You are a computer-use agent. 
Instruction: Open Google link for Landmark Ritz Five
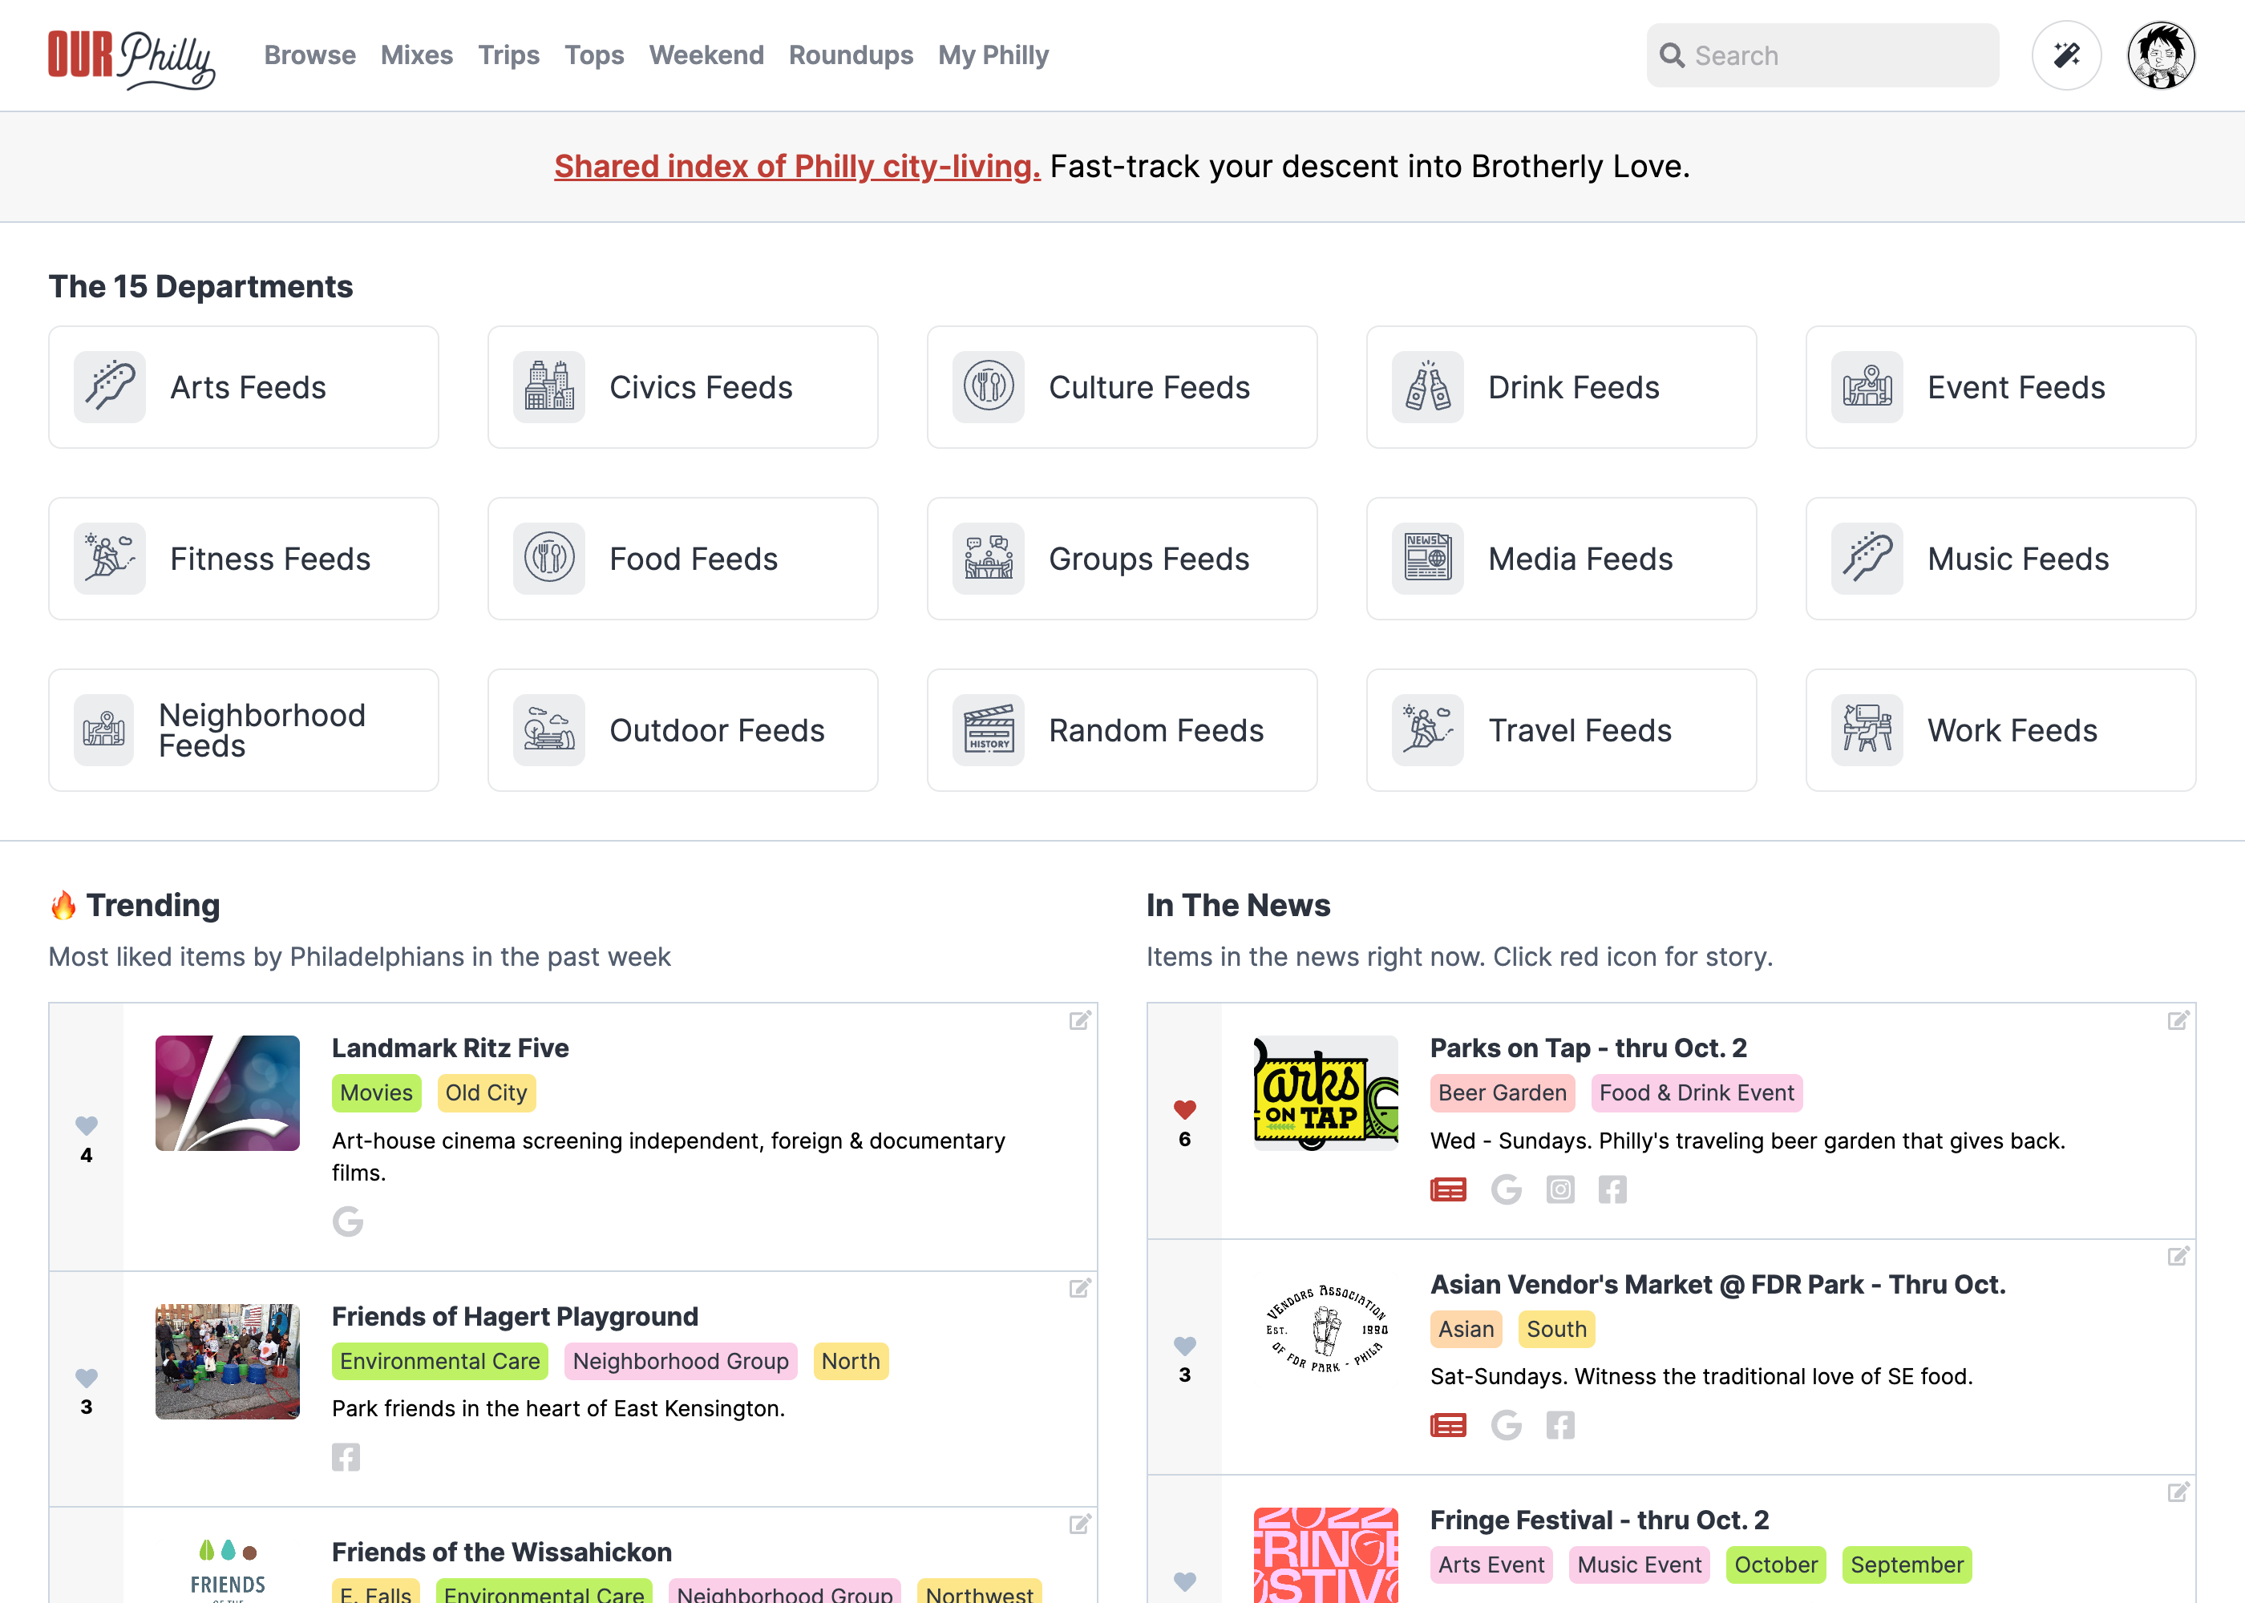[x=347, y=1222]
